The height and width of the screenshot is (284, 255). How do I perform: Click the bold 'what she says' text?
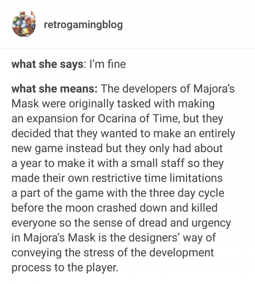pyautogui.click(x=47, y=64)
